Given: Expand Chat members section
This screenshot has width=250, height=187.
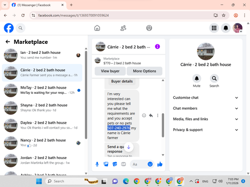Looking at the screenshot, I should tap(205, 108).
